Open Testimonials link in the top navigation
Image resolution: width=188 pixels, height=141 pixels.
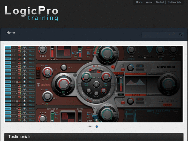(174, 2)
